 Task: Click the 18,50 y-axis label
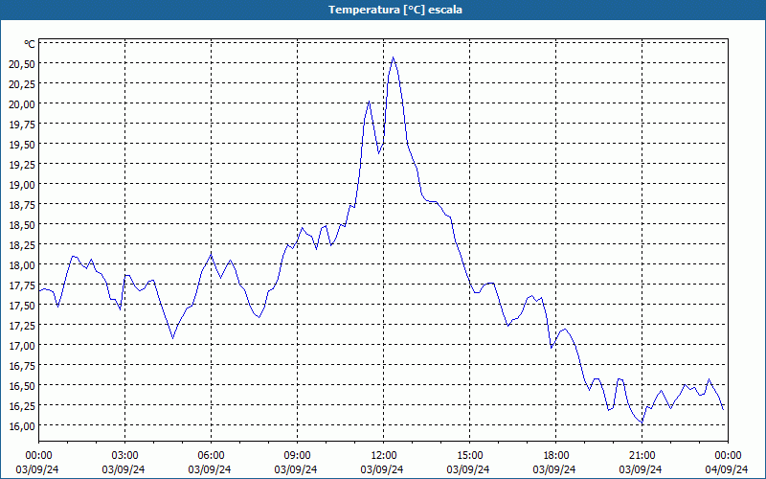click(22, 225)
